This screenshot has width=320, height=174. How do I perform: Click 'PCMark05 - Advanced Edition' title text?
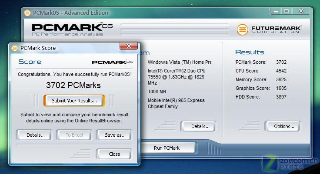(x=70, y=13)
